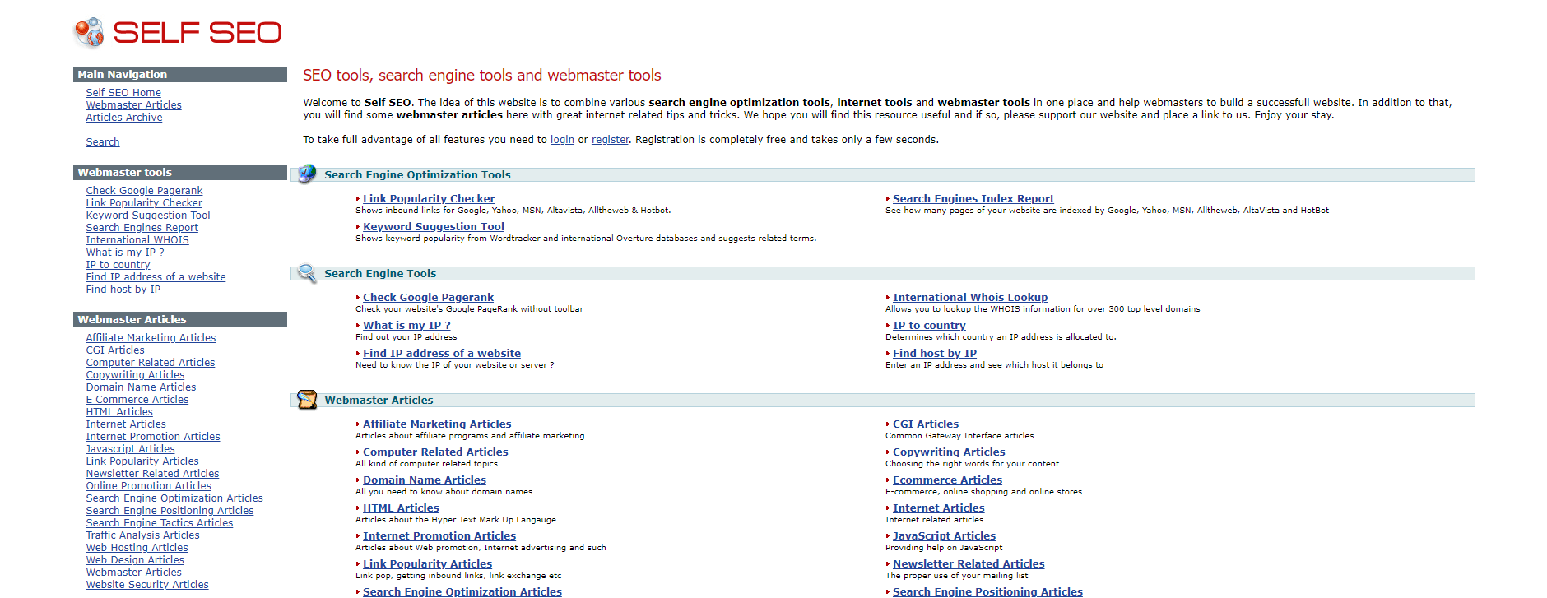The image size is (1547, 598).
Task: Open CGI Articles in sidebar
Action: coord(115,350)
